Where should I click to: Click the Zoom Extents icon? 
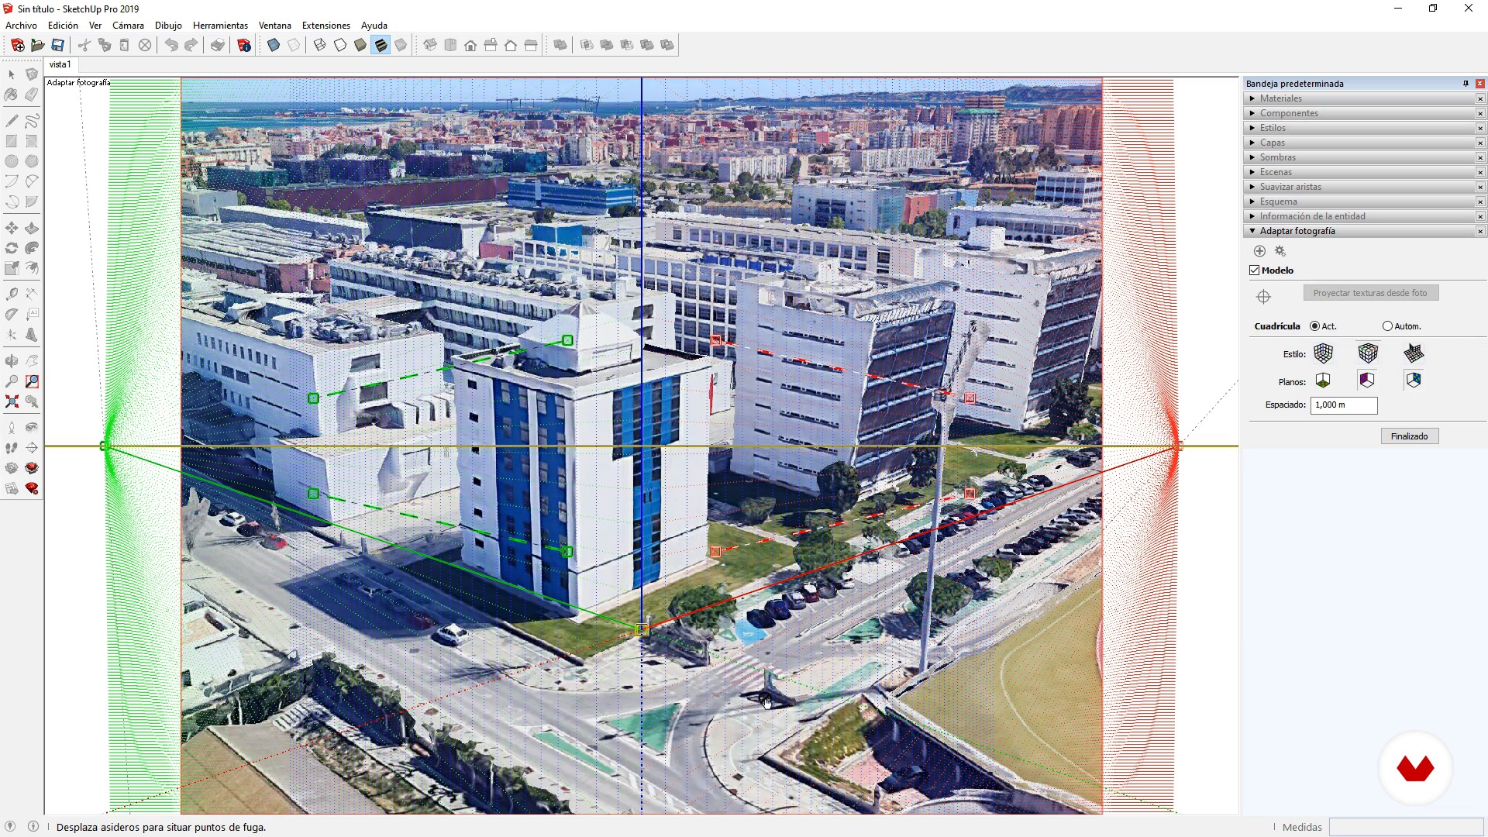pyautogui.click(x=11, y=401)
